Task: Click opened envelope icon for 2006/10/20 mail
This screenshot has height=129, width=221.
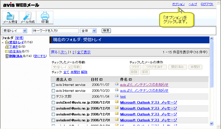Action: pyautogui.click(x=117, y=90)
